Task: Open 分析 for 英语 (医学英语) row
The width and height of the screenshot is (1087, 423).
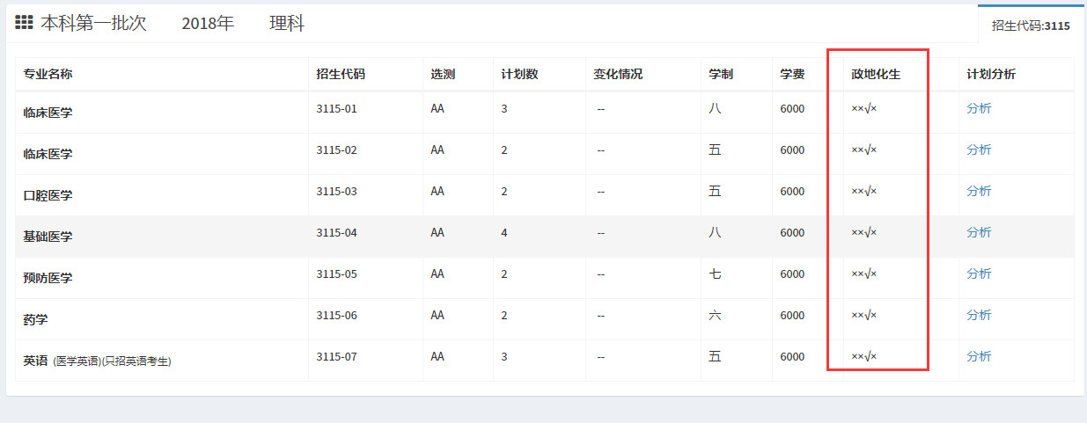Action: click(x=978, y=356)
